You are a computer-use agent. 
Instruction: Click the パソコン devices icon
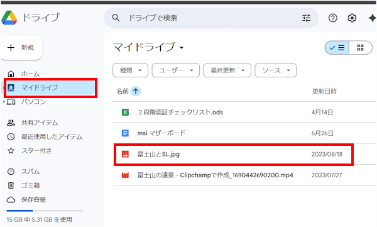[x=11, y=102]
